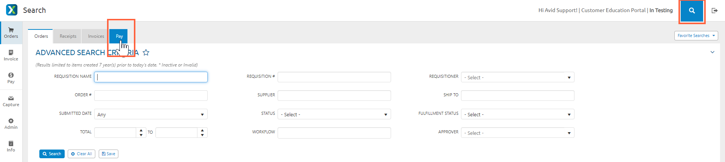
Task: Click the Supplier input field
Action: (x=334, y=96)
